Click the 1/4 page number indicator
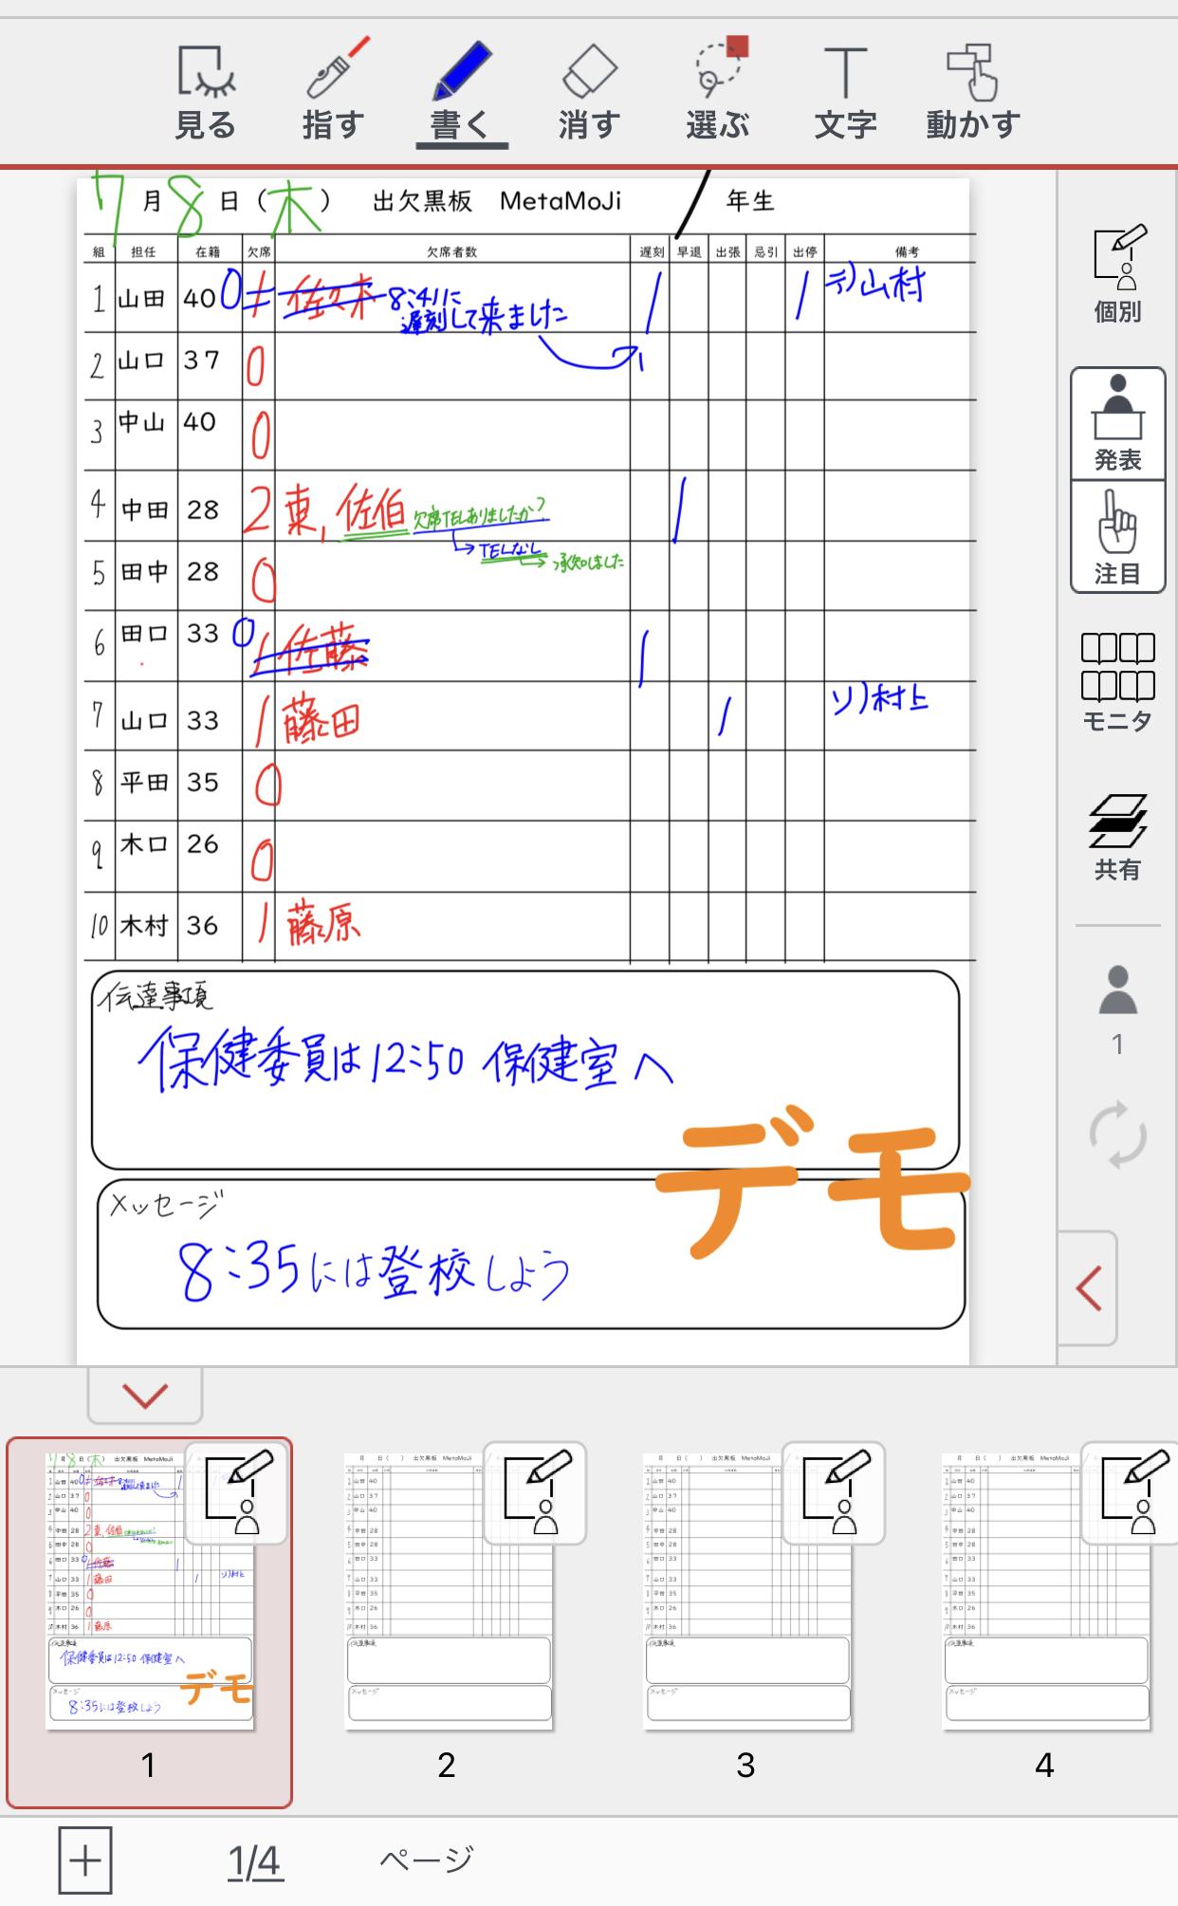Viewport: 1178px width, 1906px height. [254, 1861]
